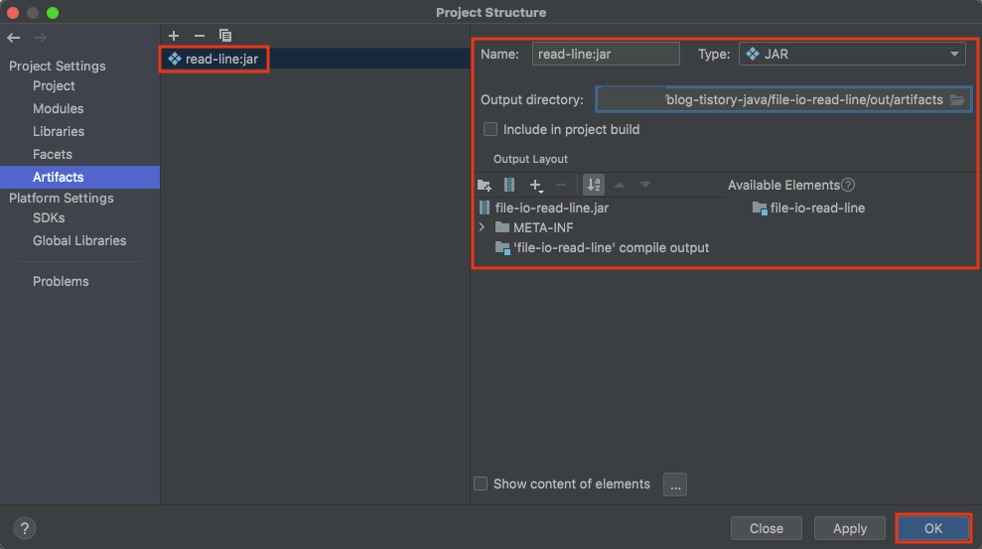Remove element from output layout
This screenshot has width=982, height=549.
(x=561, y=185)
